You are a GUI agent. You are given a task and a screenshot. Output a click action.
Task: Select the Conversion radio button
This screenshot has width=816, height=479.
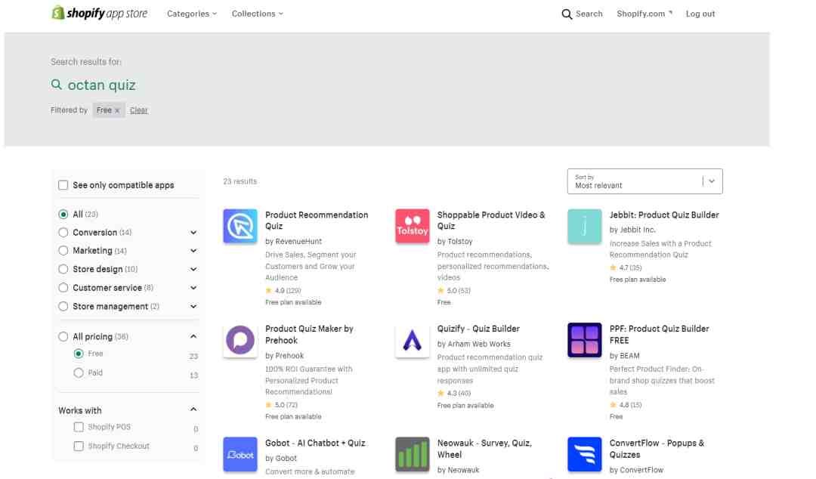[x=63, y=232]
